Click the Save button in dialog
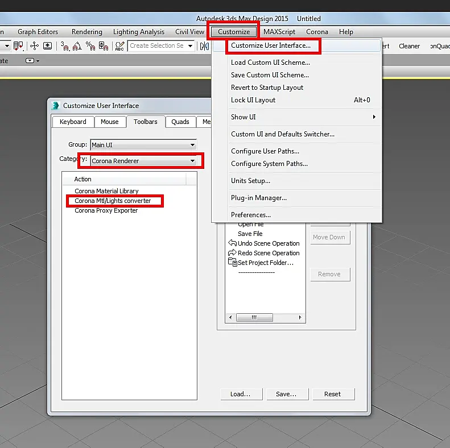Viewport: 450px width, 448px height. click(x=286, y=394)
